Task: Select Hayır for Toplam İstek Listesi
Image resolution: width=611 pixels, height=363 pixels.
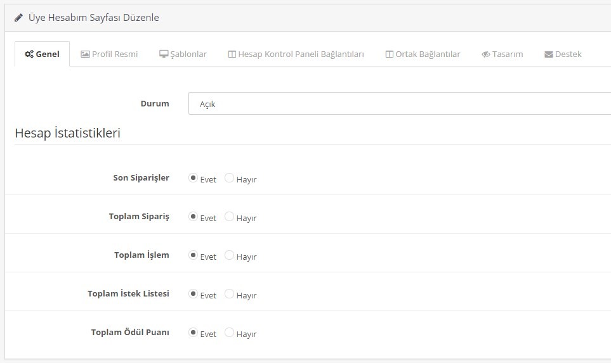Action: point(229,293)
